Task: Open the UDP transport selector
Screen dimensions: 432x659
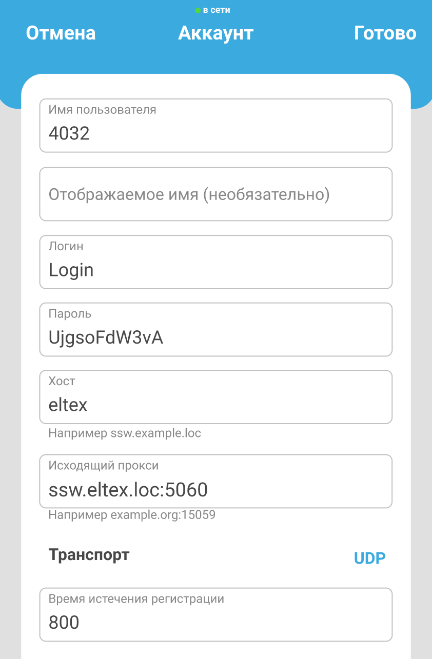Action: [x=369, y=558]
